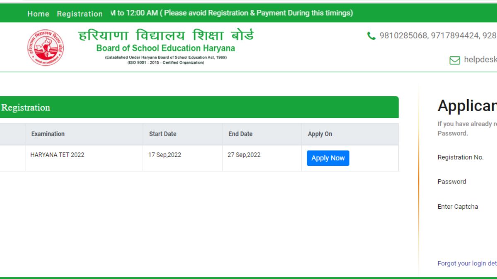Click the helpline phone numbers text

point(438,36)
